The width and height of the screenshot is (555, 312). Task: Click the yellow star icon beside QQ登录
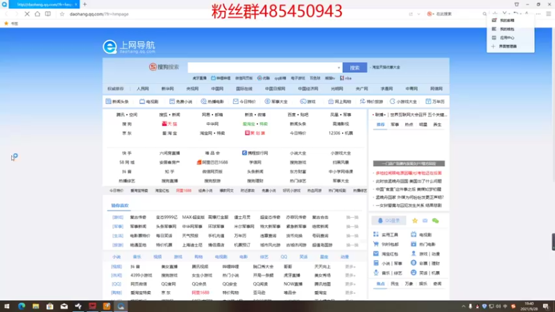pyautogui.click(x=415, y=220)
